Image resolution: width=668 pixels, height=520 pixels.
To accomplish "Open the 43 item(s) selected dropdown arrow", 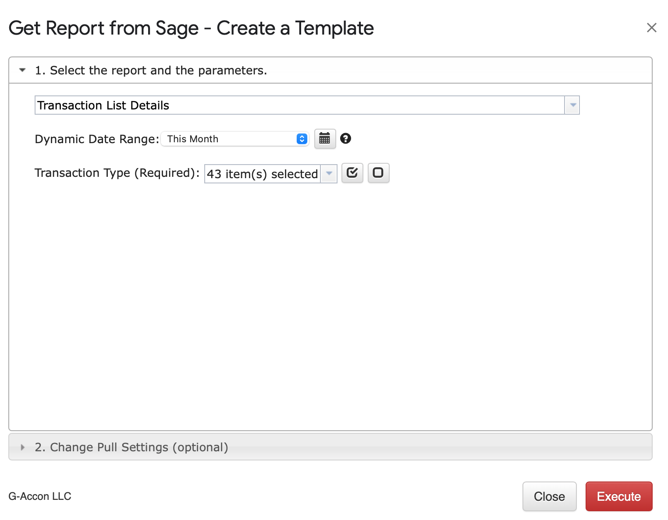I will (x=329, y=173).
